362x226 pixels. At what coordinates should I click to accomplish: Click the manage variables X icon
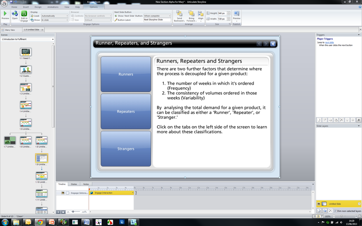click(358, 120)
